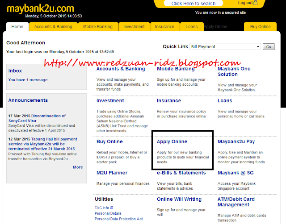
Task: Select the Insurance tab
Action: pyautogui.click(x=165, y=27)
